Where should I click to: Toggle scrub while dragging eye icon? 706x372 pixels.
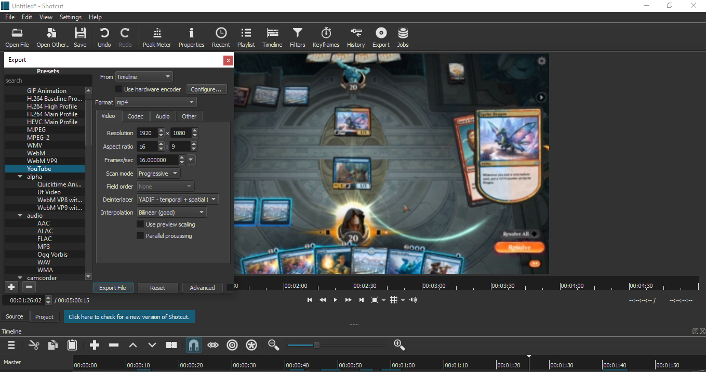(213, 345)
